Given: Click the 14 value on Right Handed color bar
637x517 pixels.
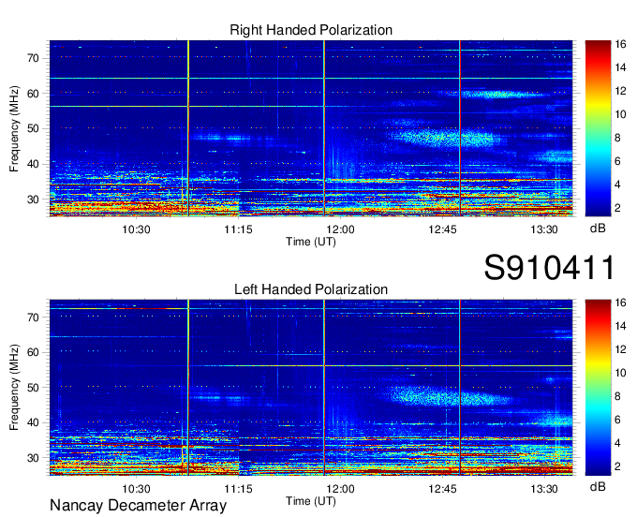Looking at the screenshot, I should [x=620, y=67].
